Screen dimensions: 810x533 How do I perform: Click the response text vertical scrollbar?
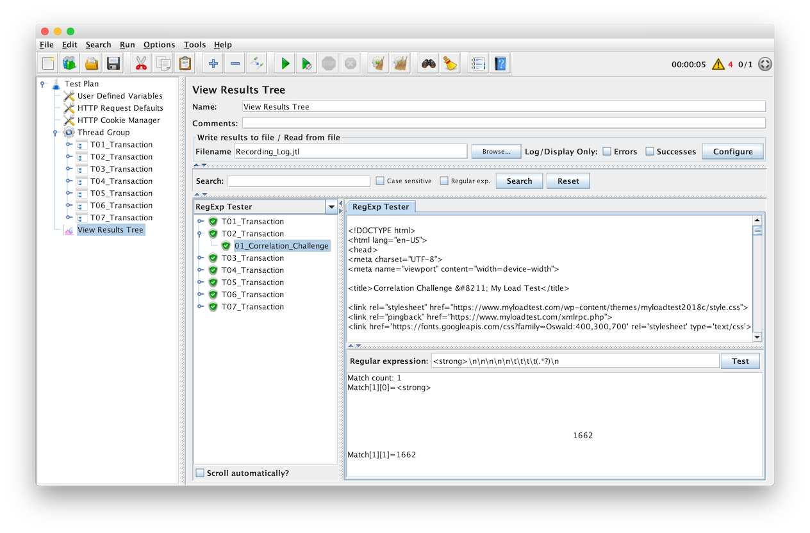click(x=757, y=282)
